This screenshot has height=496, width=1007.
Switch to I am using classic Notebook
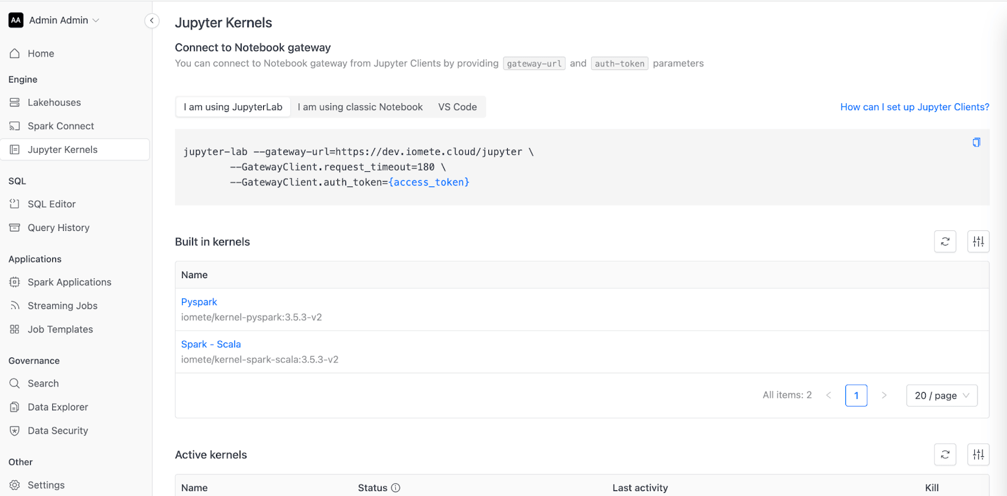pos(360,107)
